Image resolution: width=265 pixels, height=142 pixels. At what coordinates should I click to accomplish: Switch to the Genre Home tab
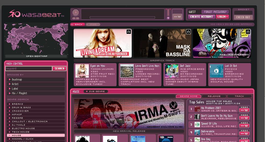[188, 96]
